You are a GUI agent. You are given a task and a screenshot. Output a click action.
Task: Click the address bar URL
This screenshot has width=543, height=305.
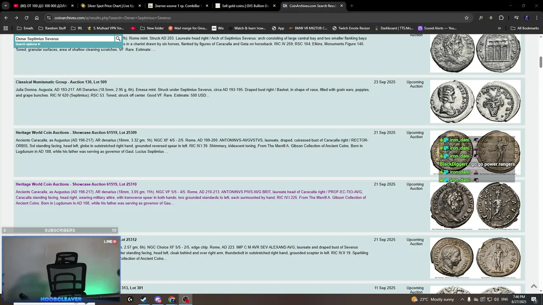112,18
